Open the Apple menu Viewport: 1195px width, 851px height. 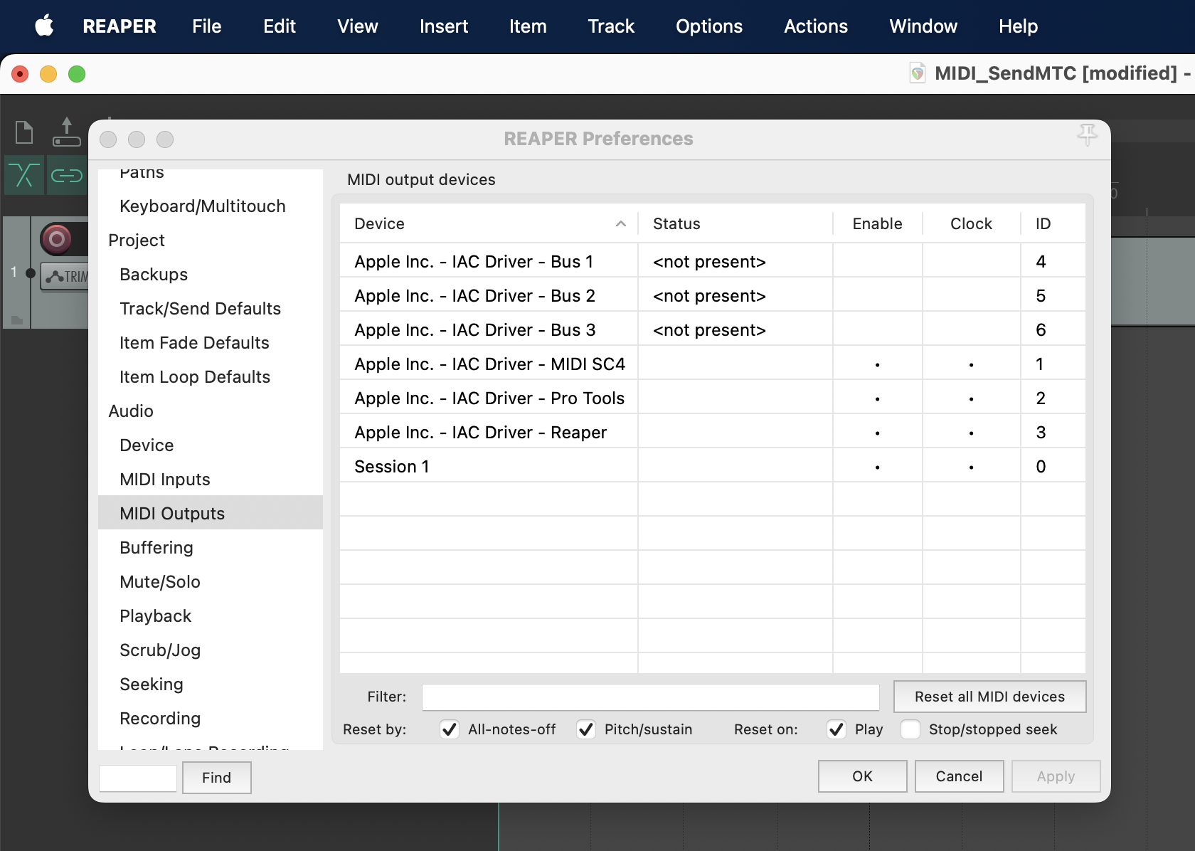pos(44,26)
